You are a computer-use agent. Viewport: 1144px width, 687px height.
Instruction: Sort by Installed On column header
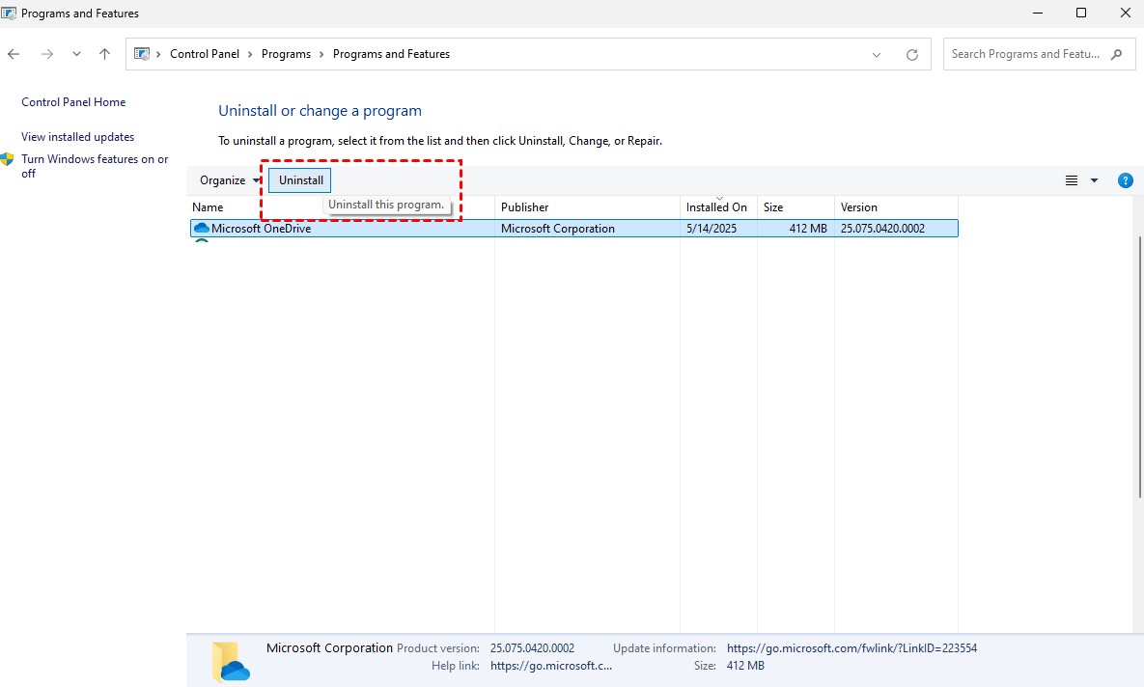pos(718,207)
